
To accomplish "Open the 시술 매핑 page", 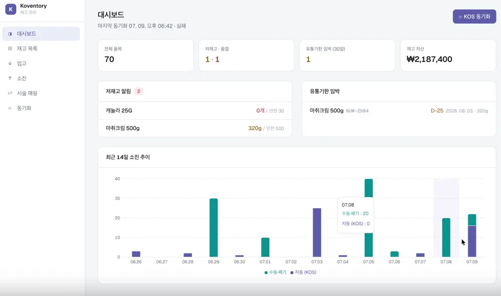I will (41, 93).
